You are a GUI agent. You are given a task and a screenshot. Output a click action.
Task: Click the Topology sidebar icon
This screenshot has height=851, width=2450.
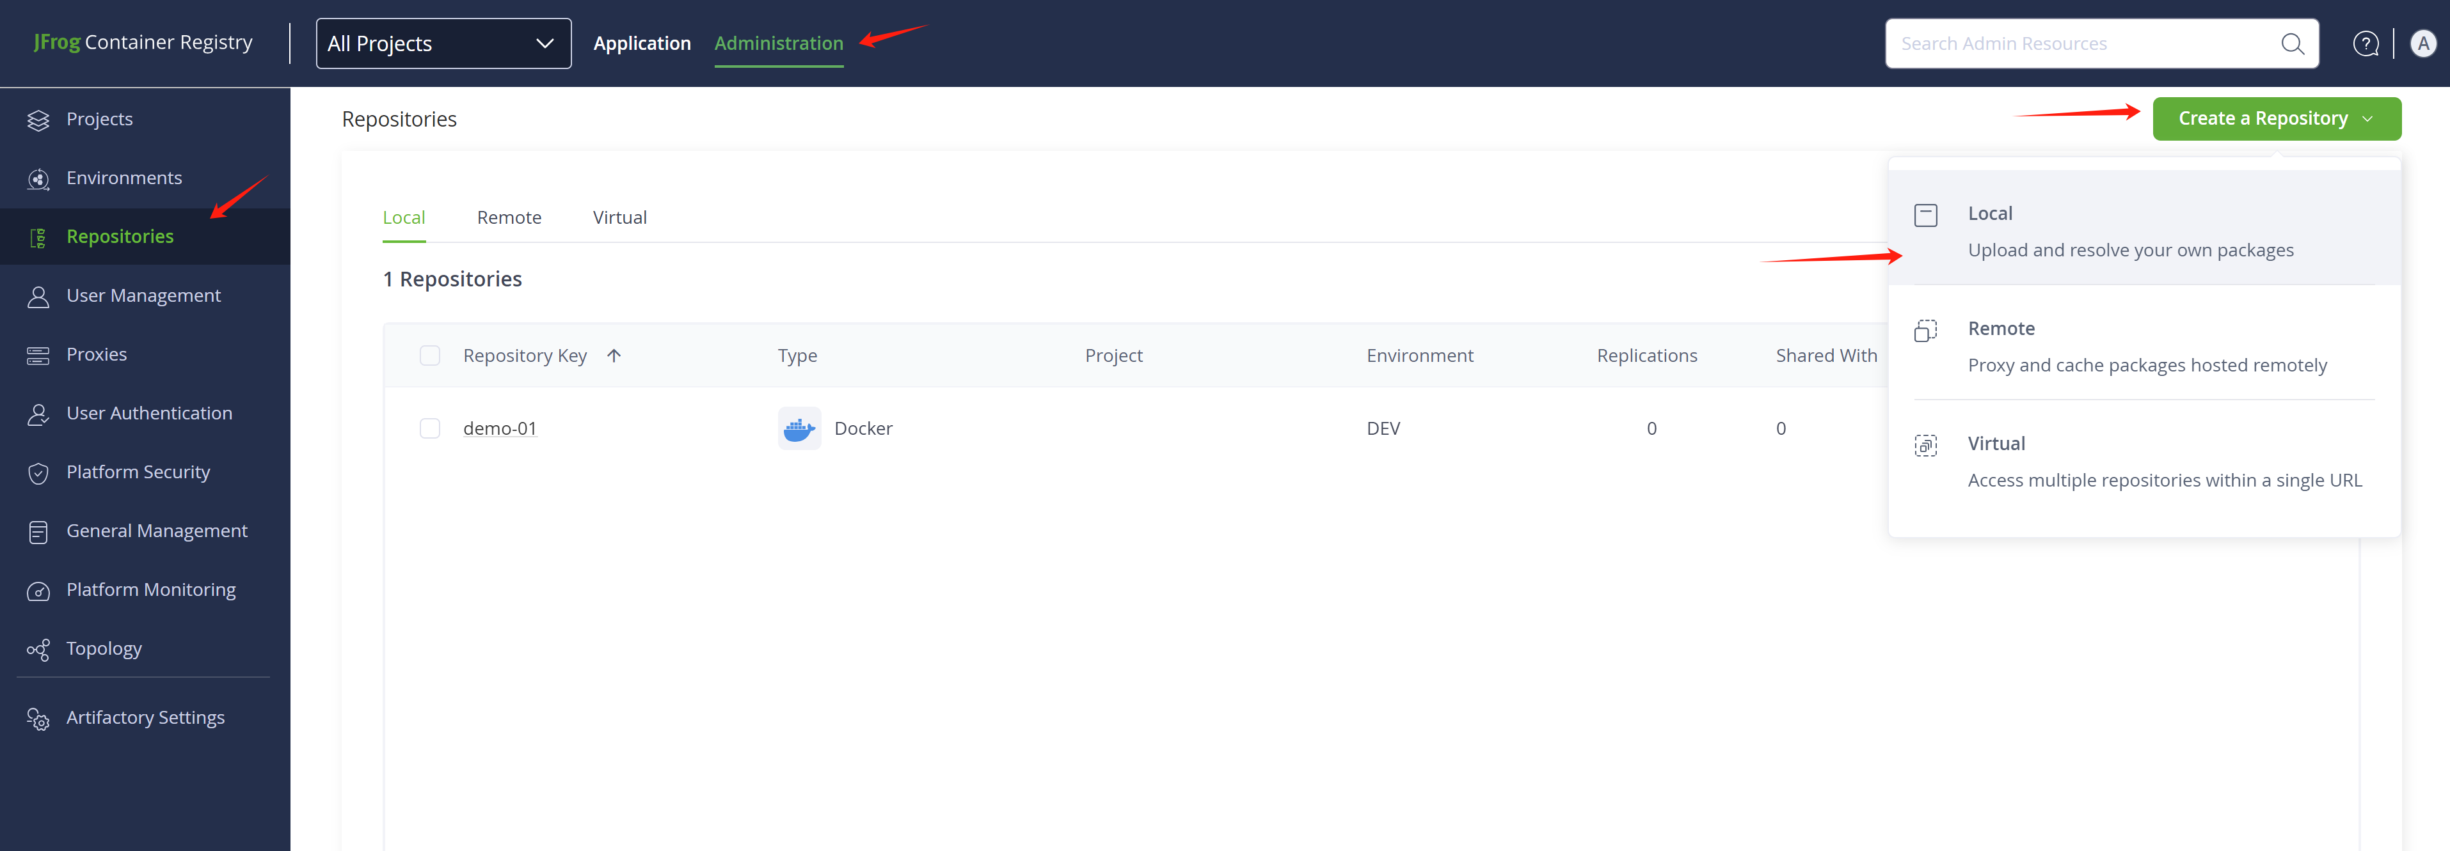click(38, 650)
